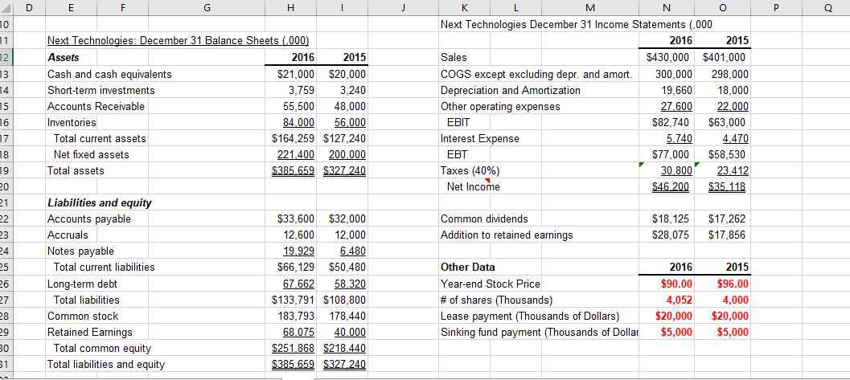The image size is (850, 380).
Task: Select column H header
Action: pos(290,8)
